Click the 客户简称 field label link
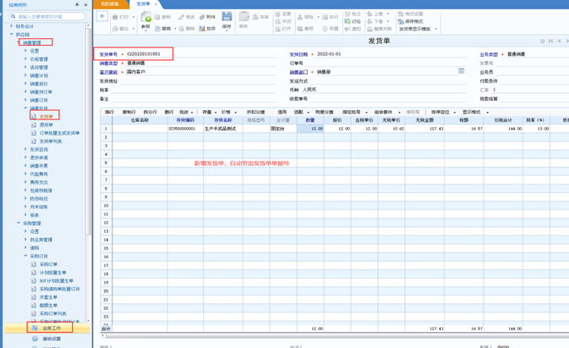The image size is (569, 348). pyautogui.click(x=108, y=72)
